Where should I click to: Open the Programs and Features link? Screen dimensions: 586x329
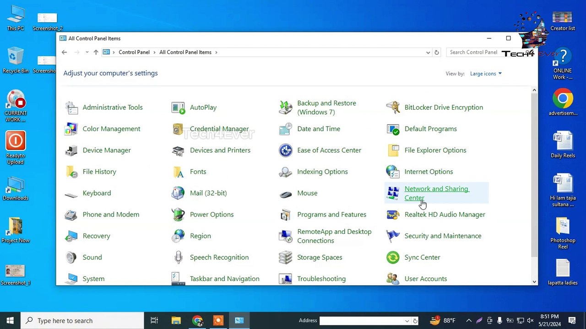pyautogui.click(x=331, y=214)
